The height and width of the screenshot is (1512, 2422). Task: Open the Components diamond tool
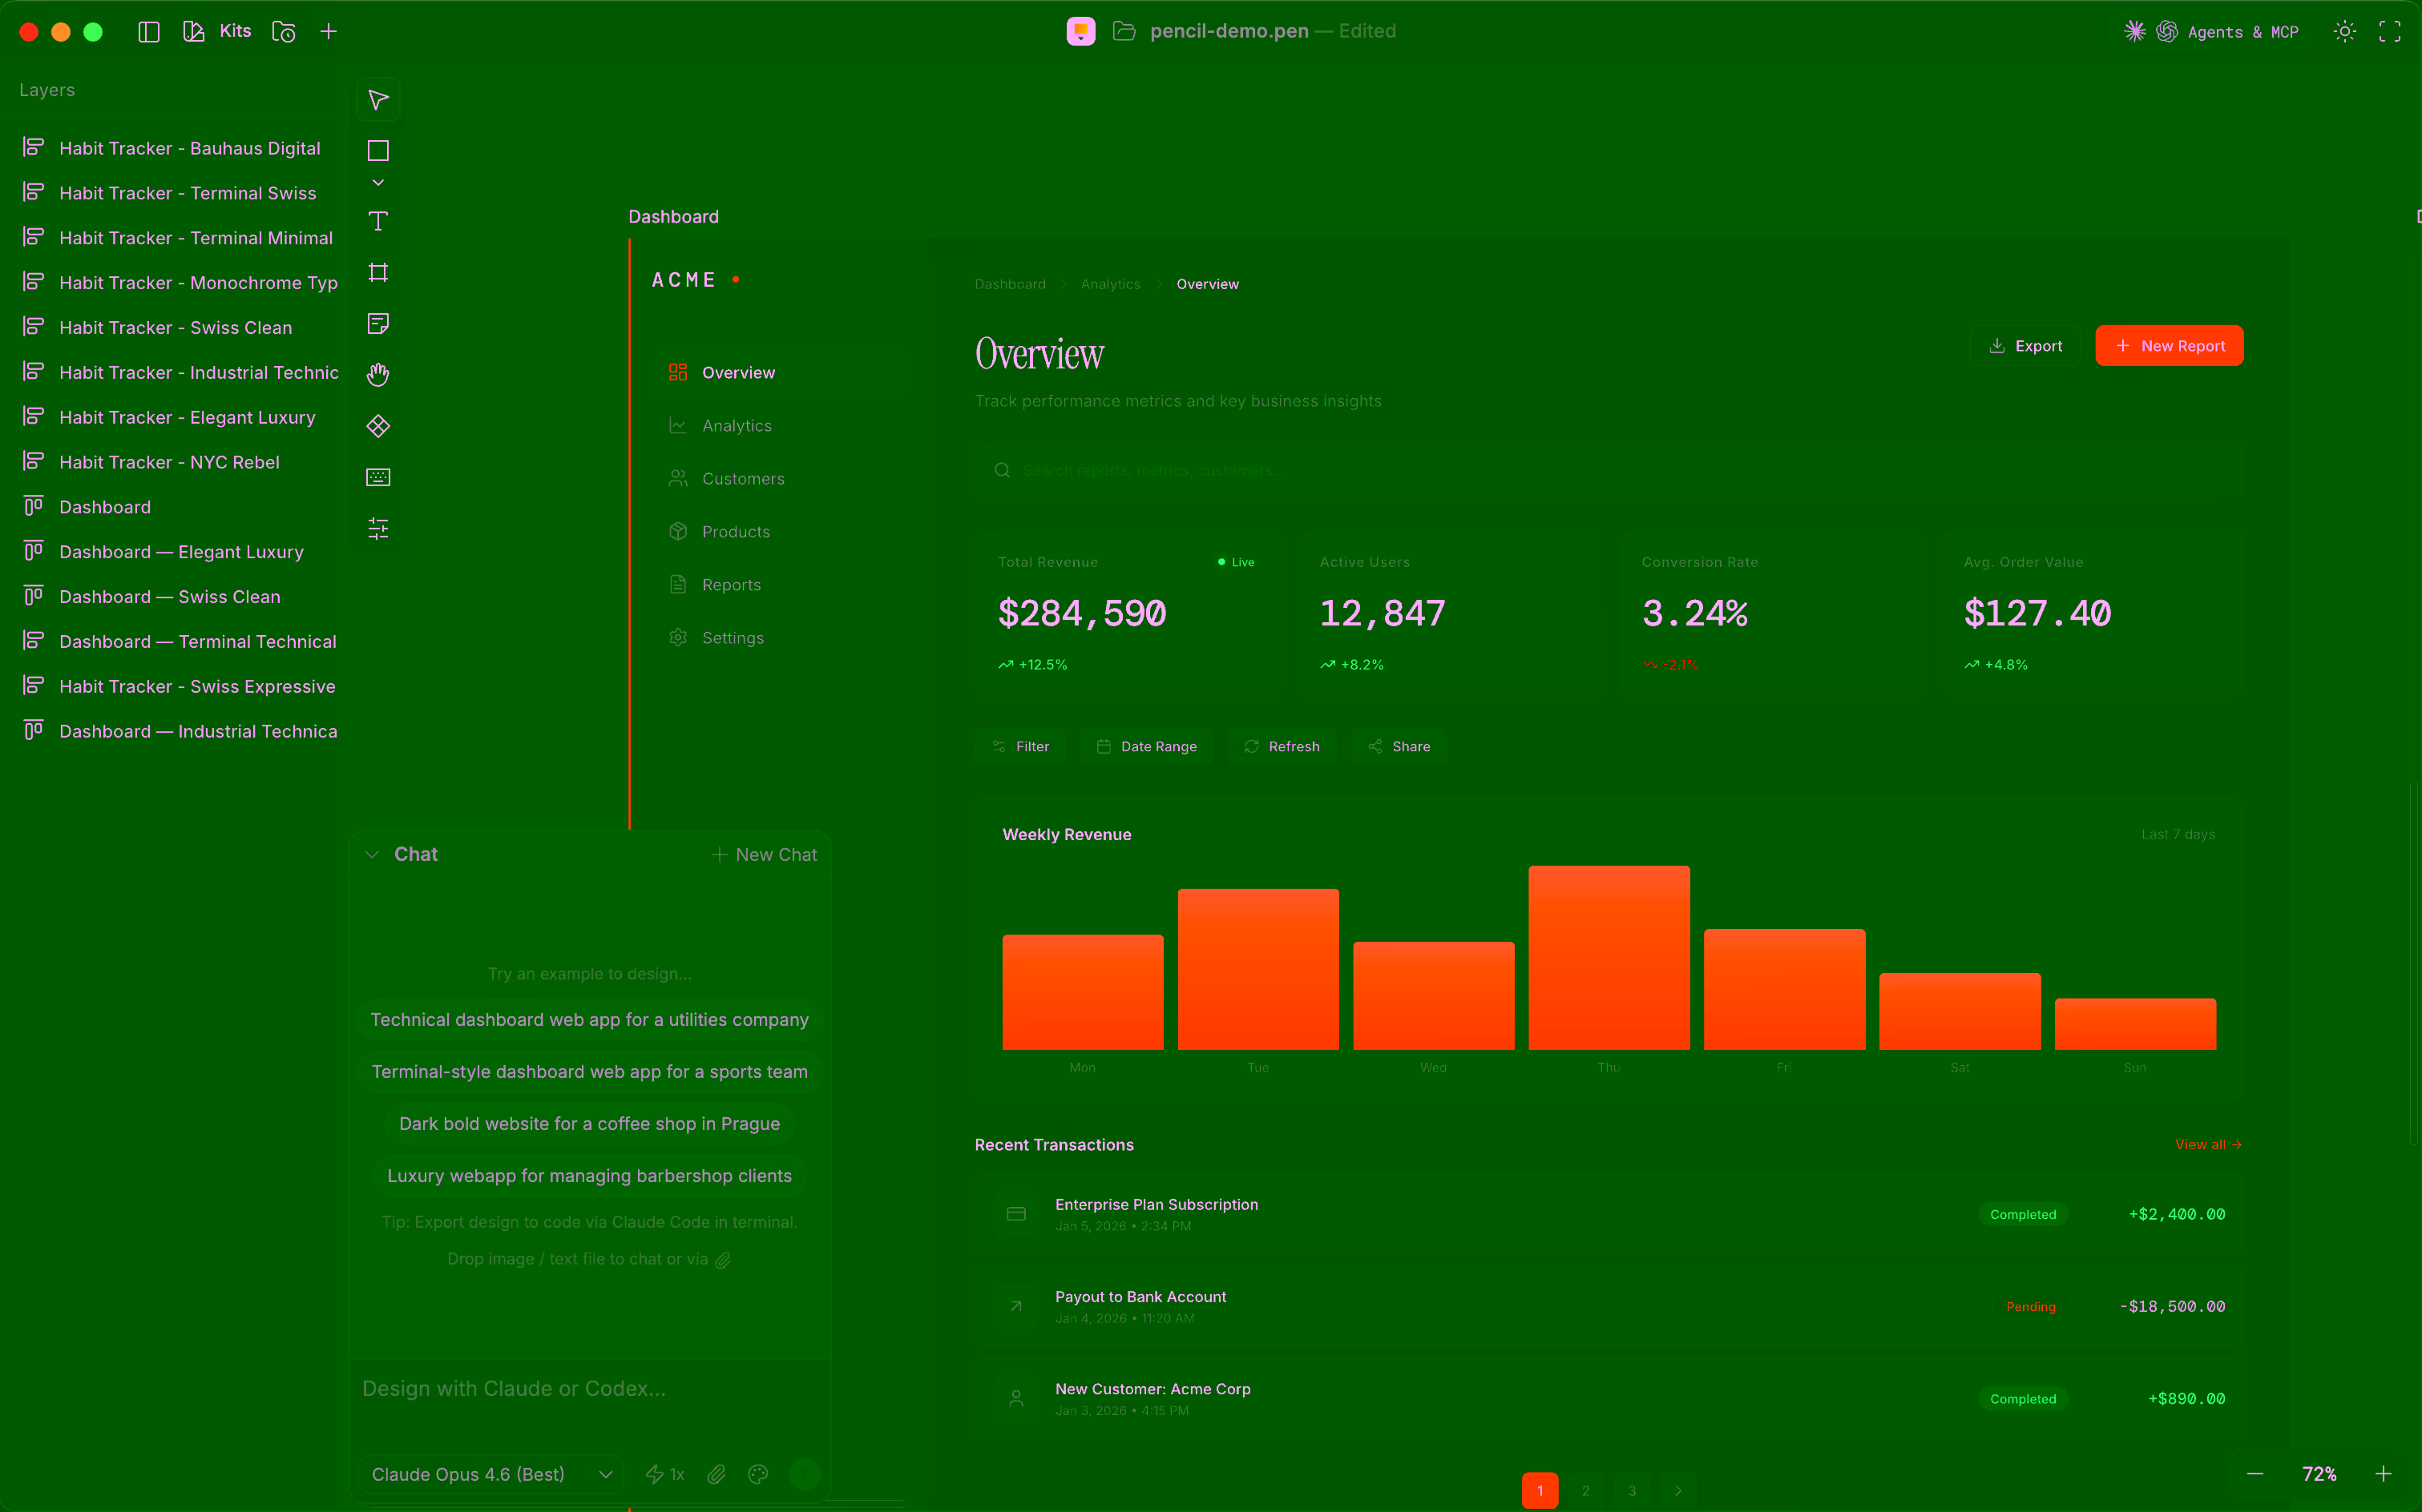[x=378, y=427]
